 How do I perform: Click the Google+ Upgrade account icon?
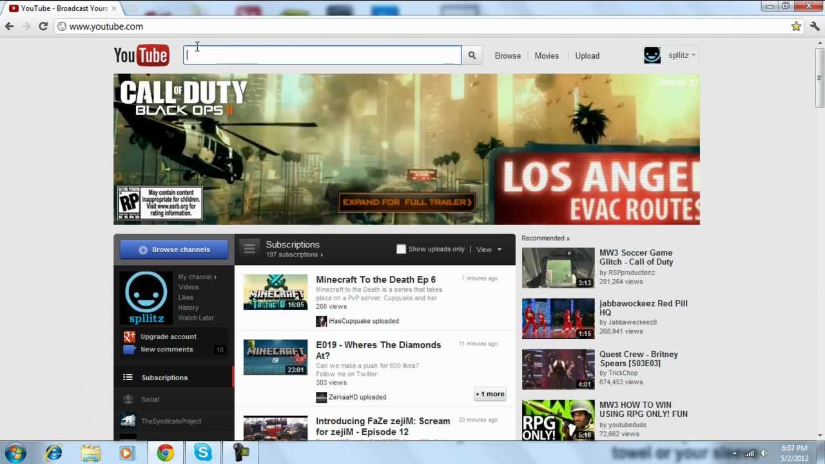pos(130,336)
